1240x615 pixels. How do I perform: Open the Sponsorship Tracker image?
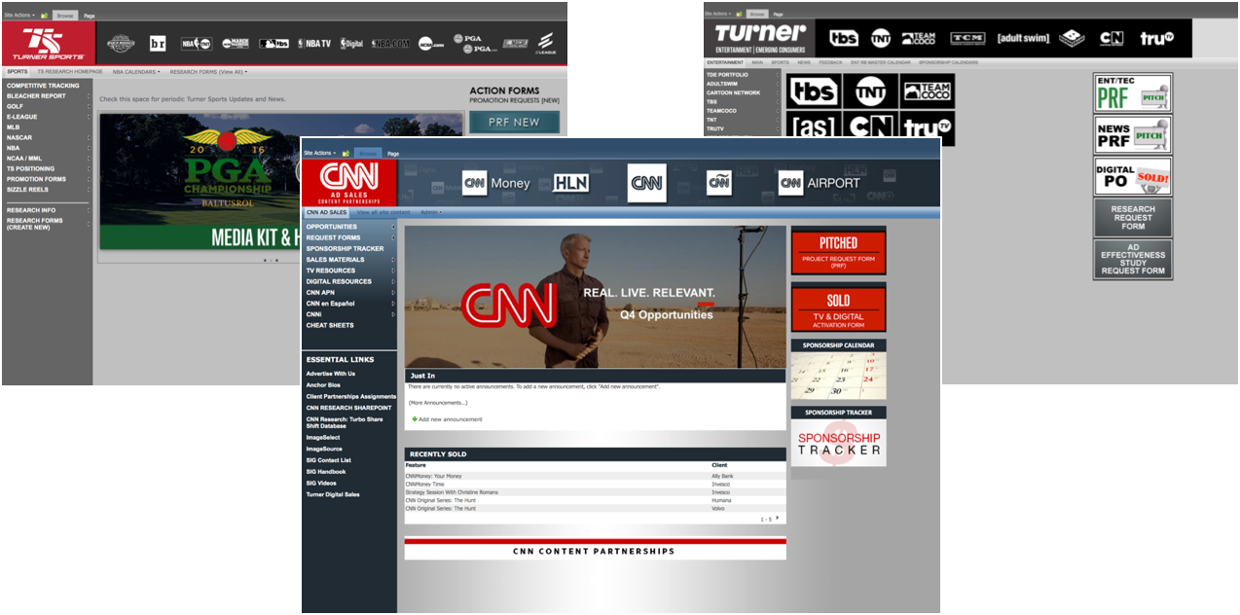tap(838, 444)
